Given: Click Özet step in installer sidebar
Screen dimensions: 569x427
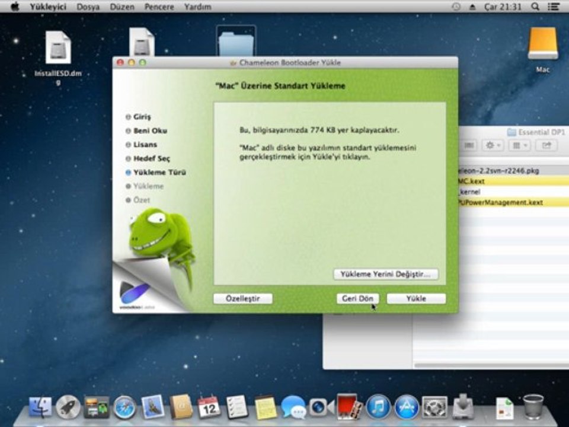Looking at the screenshot, I should coord(138,200).
